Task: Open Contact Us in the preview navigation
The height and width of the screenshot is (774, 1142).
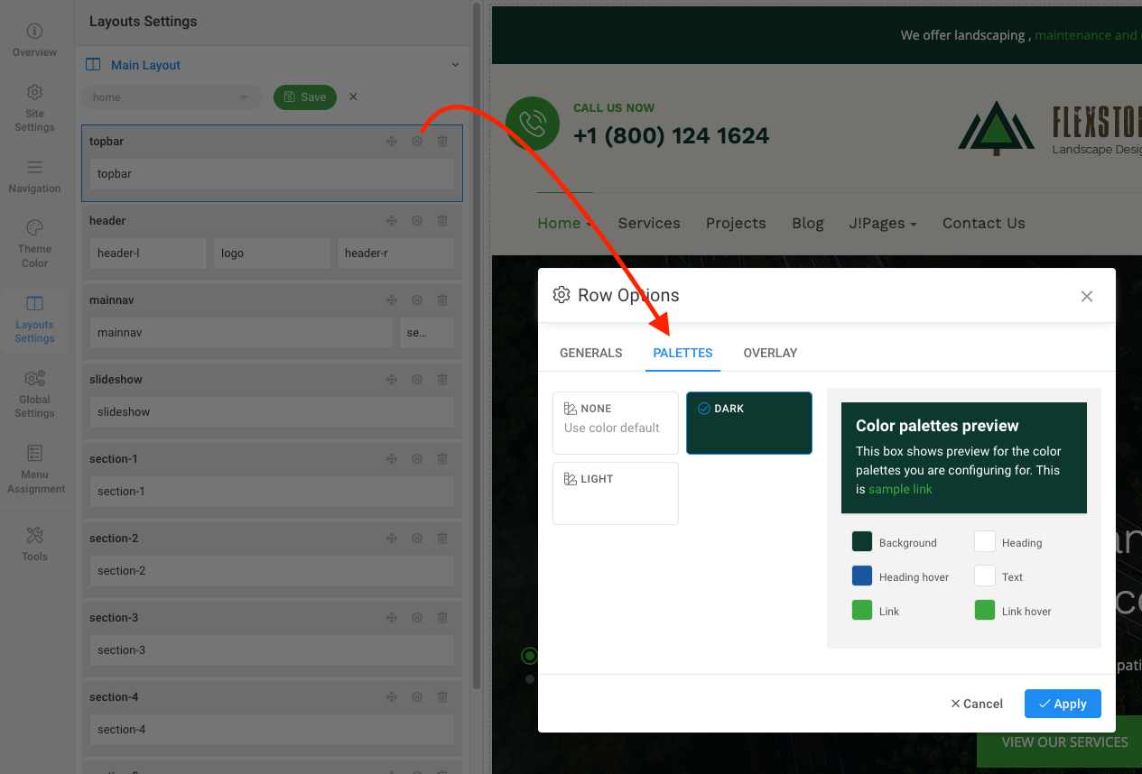Action: pos(984,223)
